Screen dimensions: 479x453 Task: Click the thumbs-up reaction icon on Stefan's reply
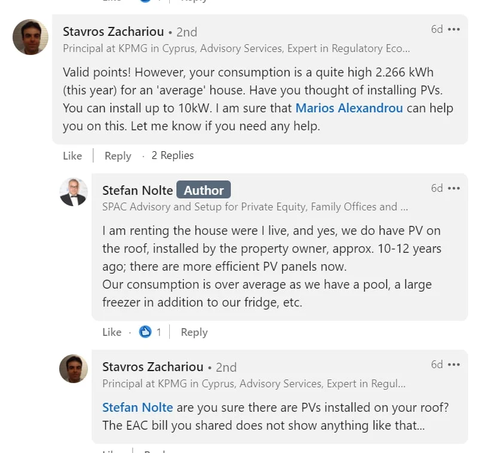(145, 332)
